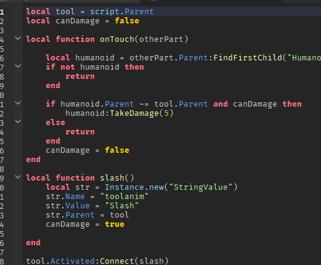321x265 pixels.
Task: Collapse the else block fold arrow
Action: (x=18, y=121)
